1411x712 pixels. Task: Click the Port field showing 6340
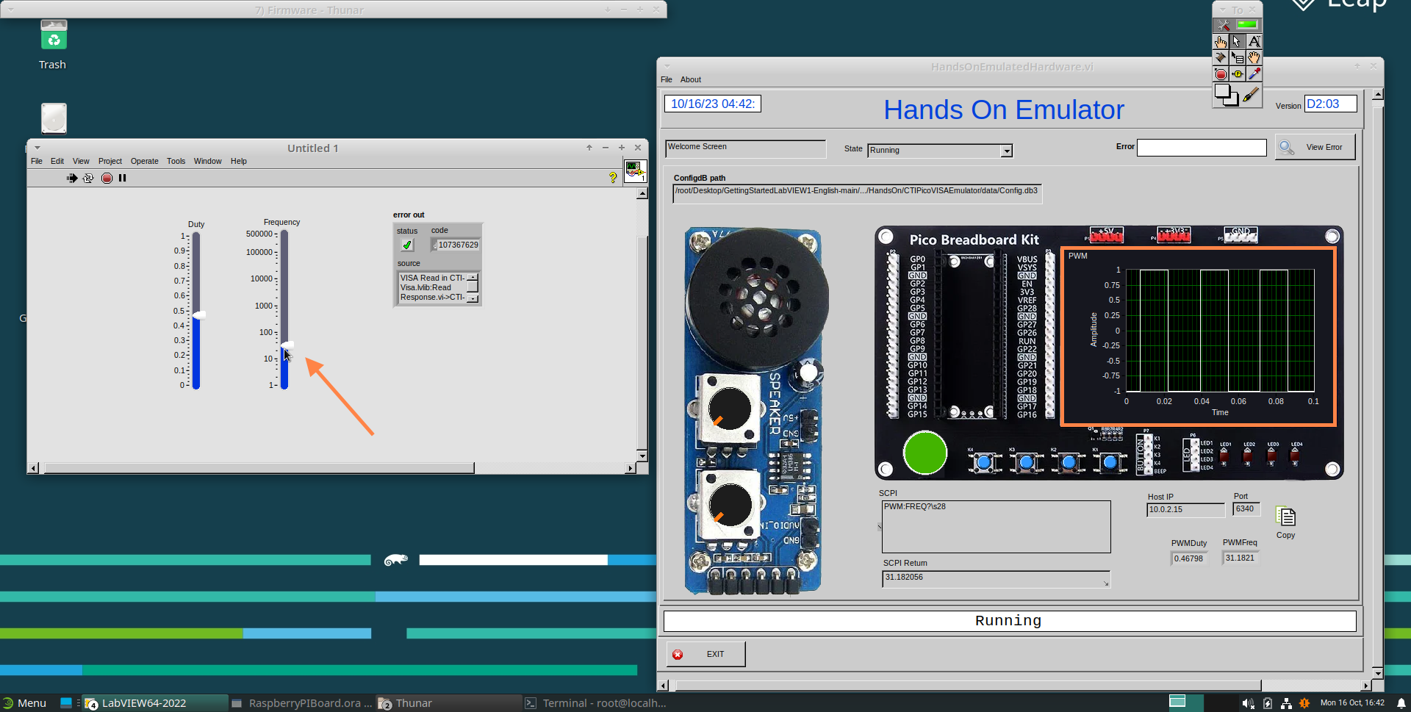click(1246, 508)
